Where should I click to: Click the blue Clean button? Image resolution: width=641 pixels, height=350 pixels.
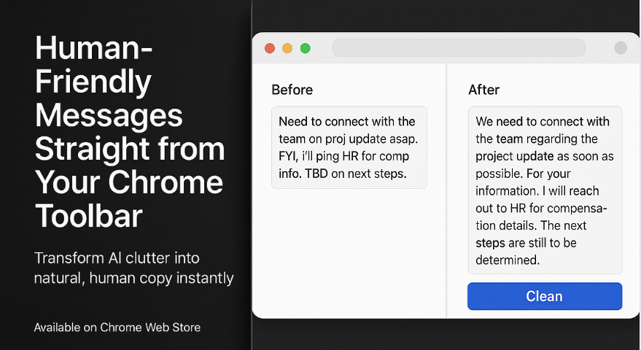click(545, 296)
